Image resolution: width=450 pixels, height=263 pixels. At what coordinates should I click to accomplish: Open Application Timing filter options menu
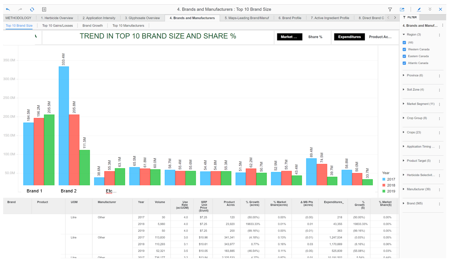[x=439, y=147]
